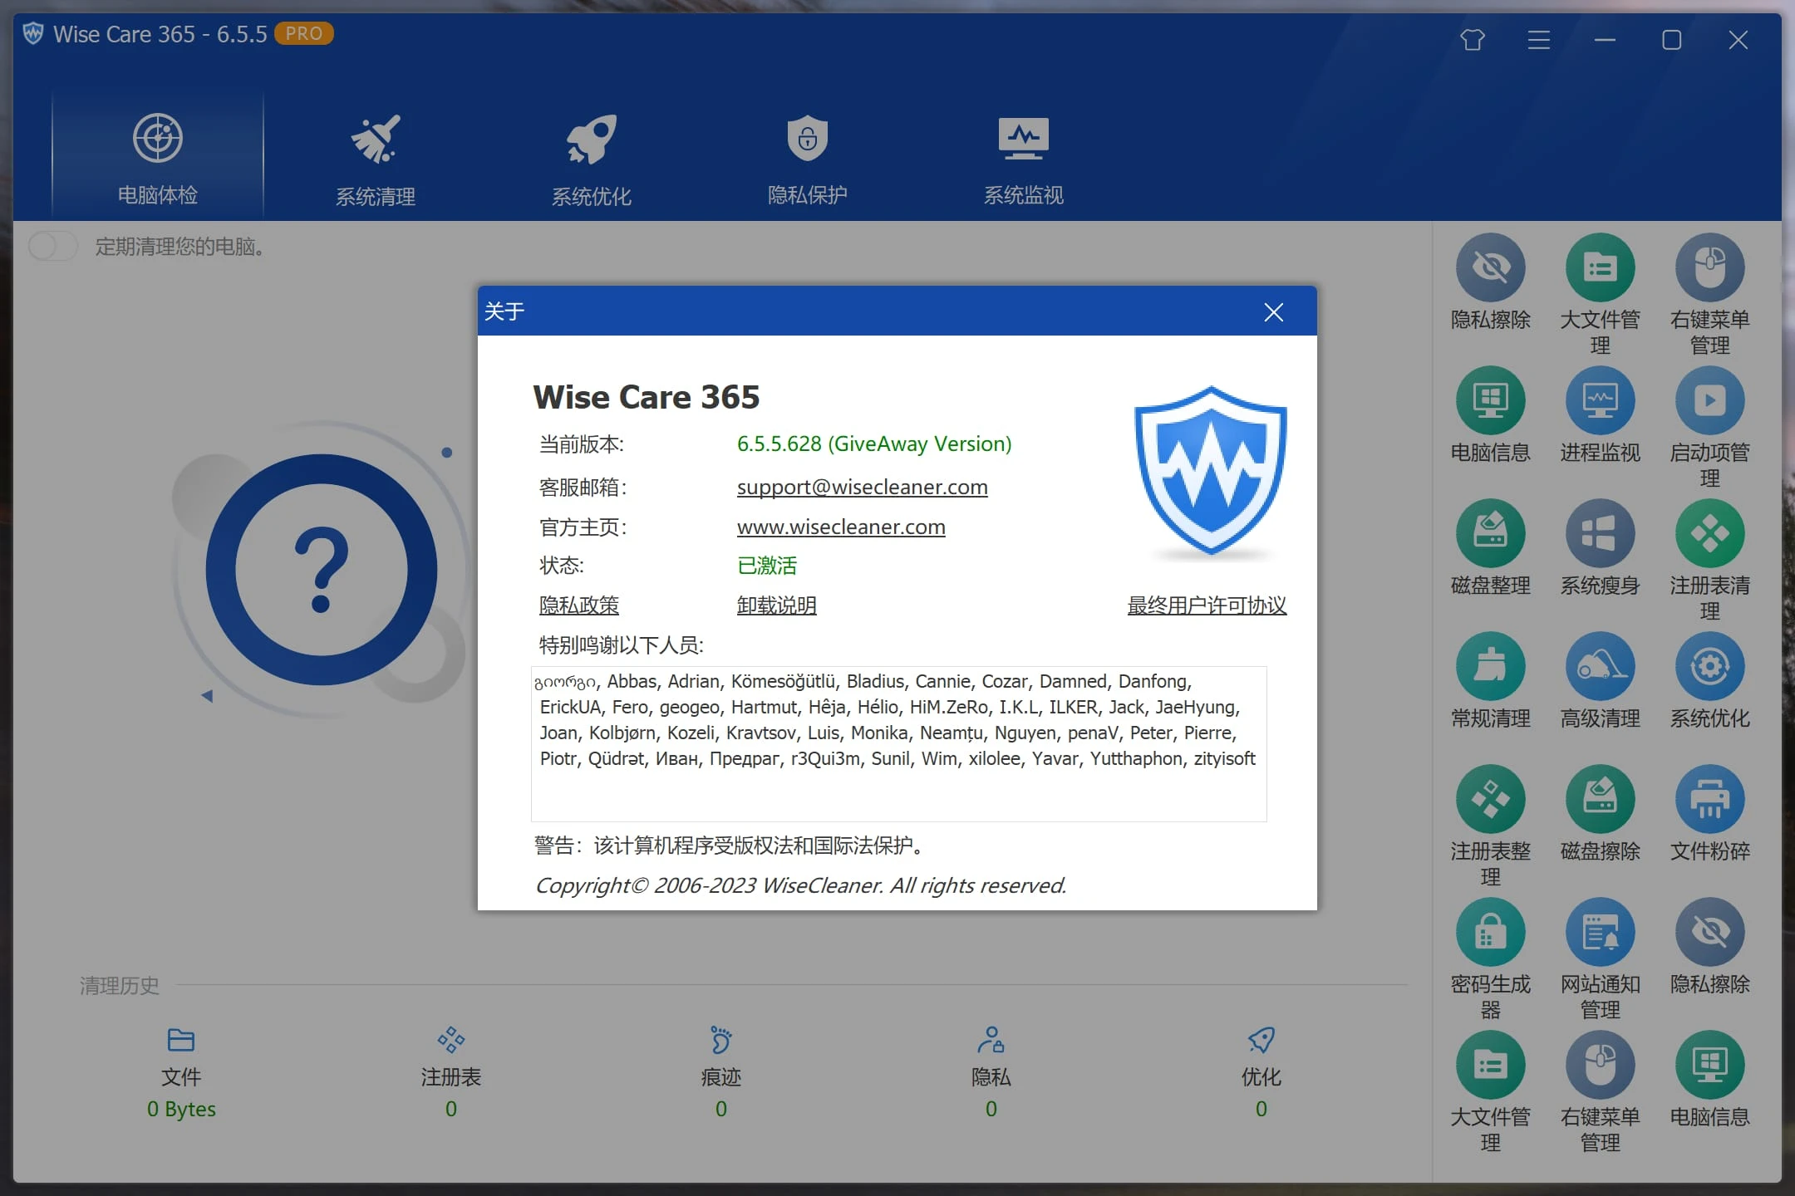Image resolution: width=1795 pixels, height=1196 pixels.
Task: Open the 卸载说明 link
Action: tap(776, 605)
